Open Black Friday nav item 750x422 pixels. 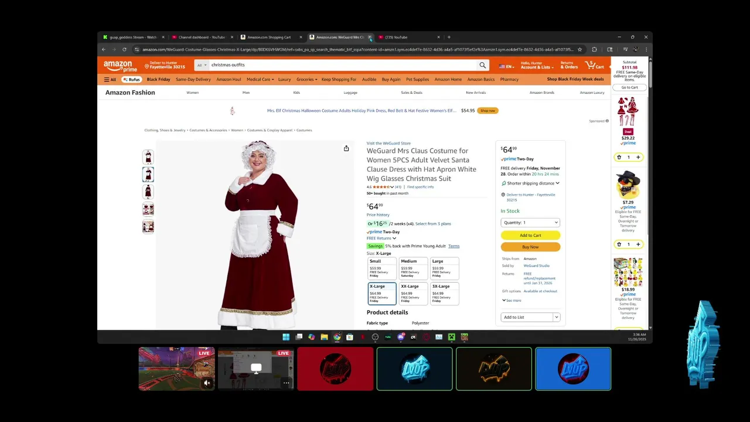158,79
